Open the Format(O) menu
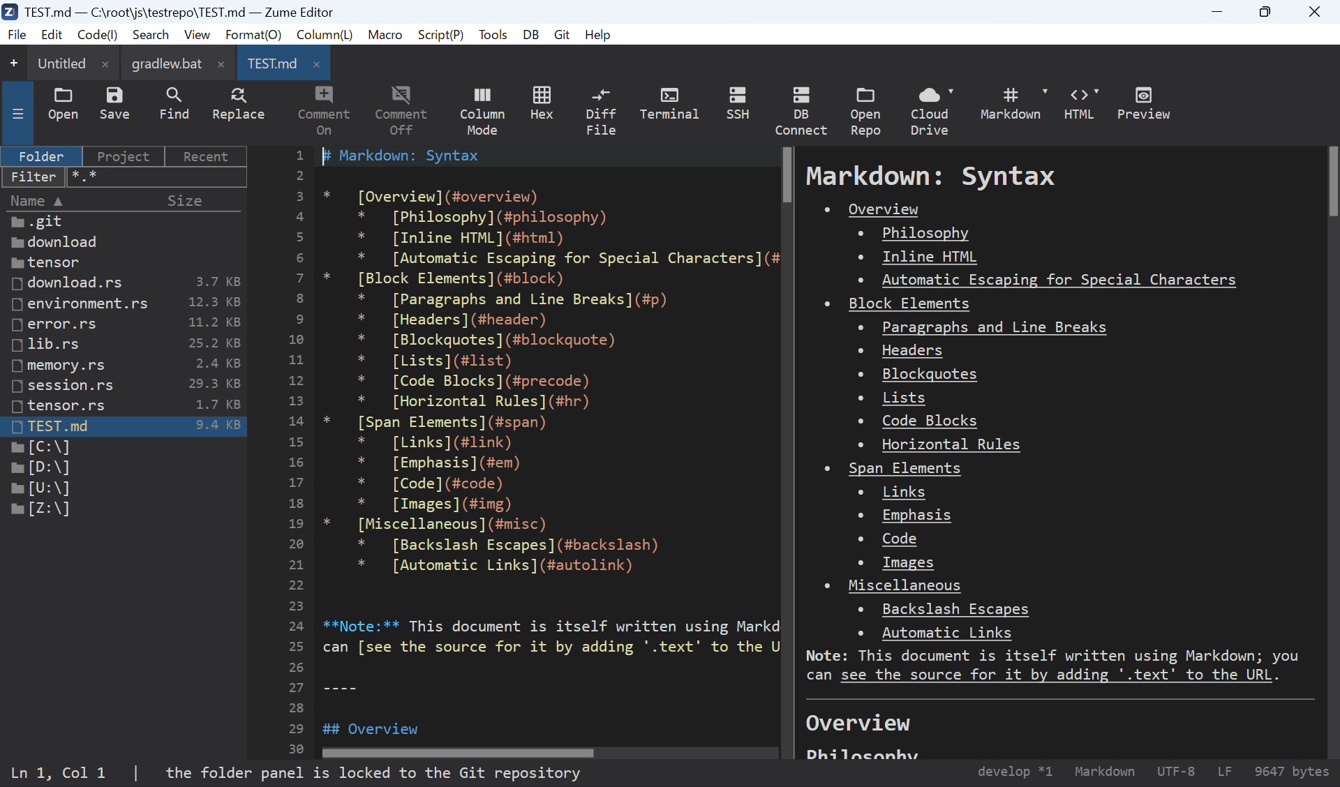Image resolution: width=1340 pixels, height=787 pixels. (x=253, y=34)
